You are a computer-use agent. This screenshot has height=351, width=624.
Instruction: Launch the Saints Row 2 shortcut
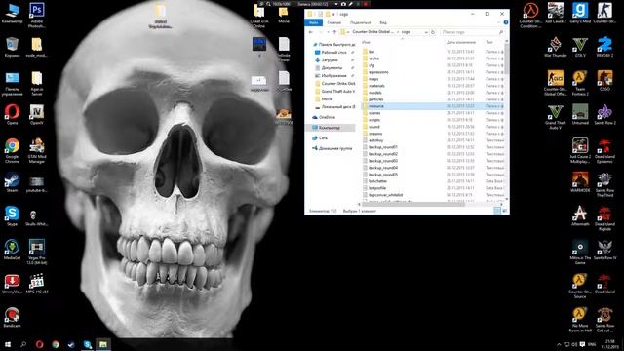[604, 114]
